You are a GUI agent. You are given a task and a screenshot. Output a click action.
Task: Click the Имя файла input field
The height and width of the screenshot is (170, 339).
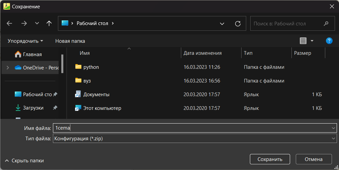point(195,128)
